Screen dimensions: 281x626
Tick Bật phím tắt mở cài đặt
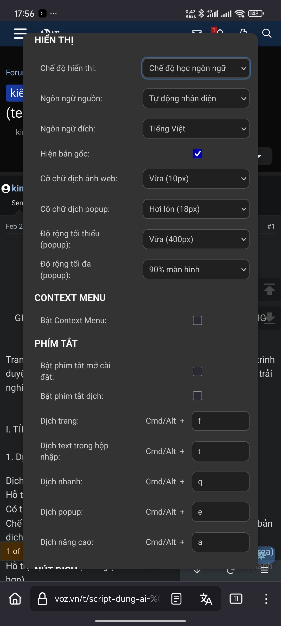click(197, 371)
